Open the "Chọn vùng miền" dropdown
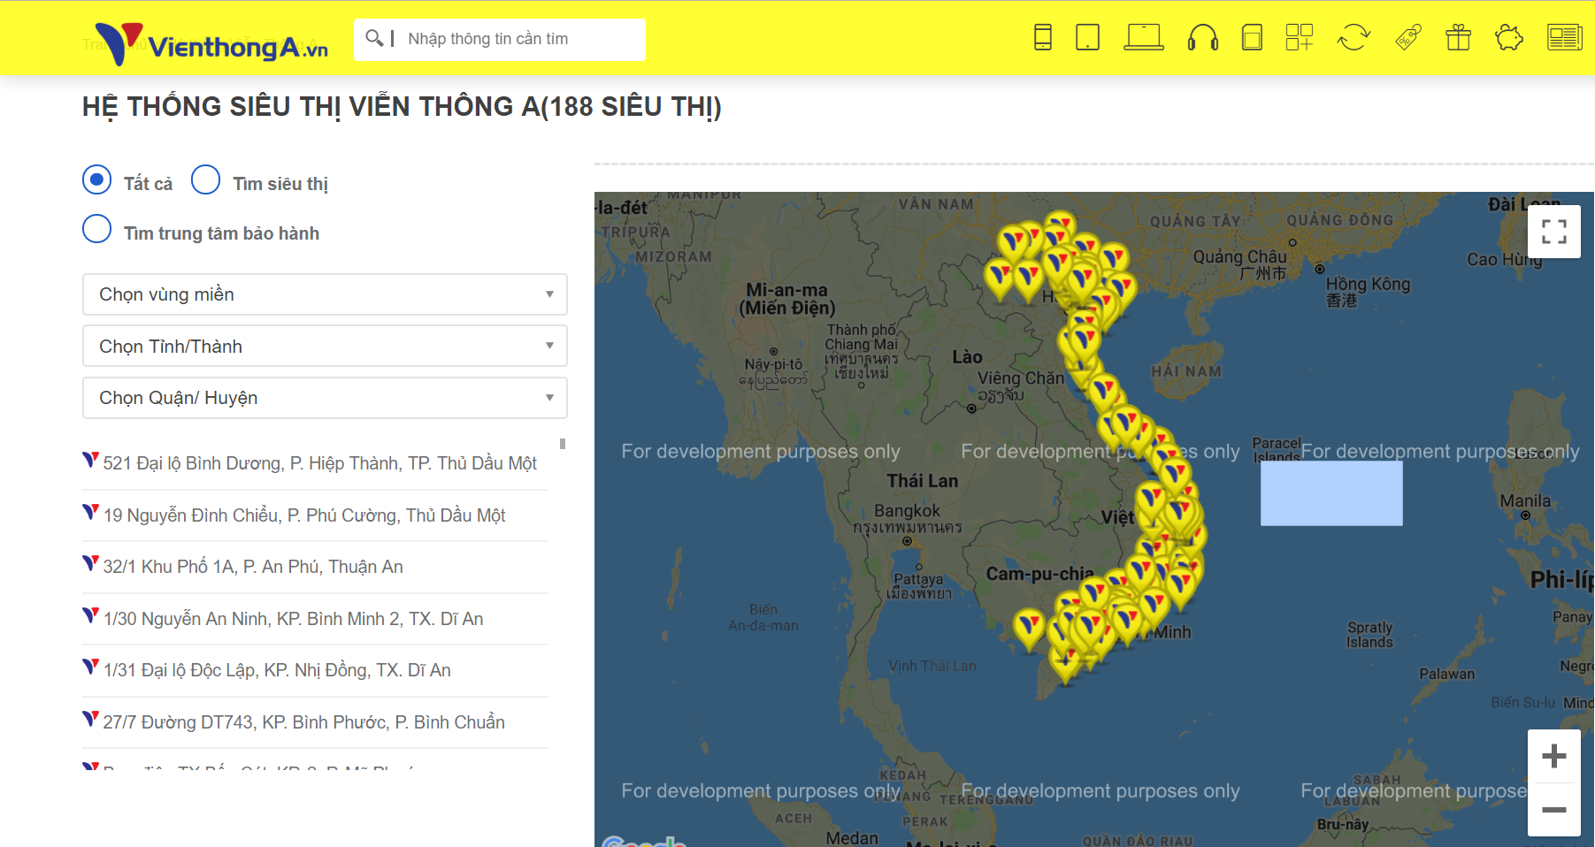1595x847 pixels. 325,294
